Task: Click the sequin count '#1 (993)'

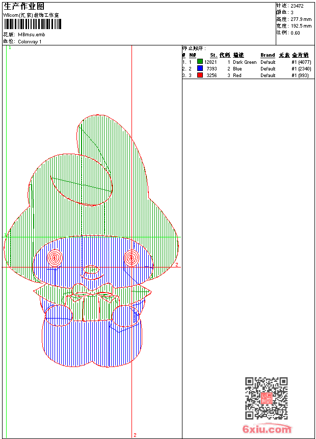Action: coord(300,76)
